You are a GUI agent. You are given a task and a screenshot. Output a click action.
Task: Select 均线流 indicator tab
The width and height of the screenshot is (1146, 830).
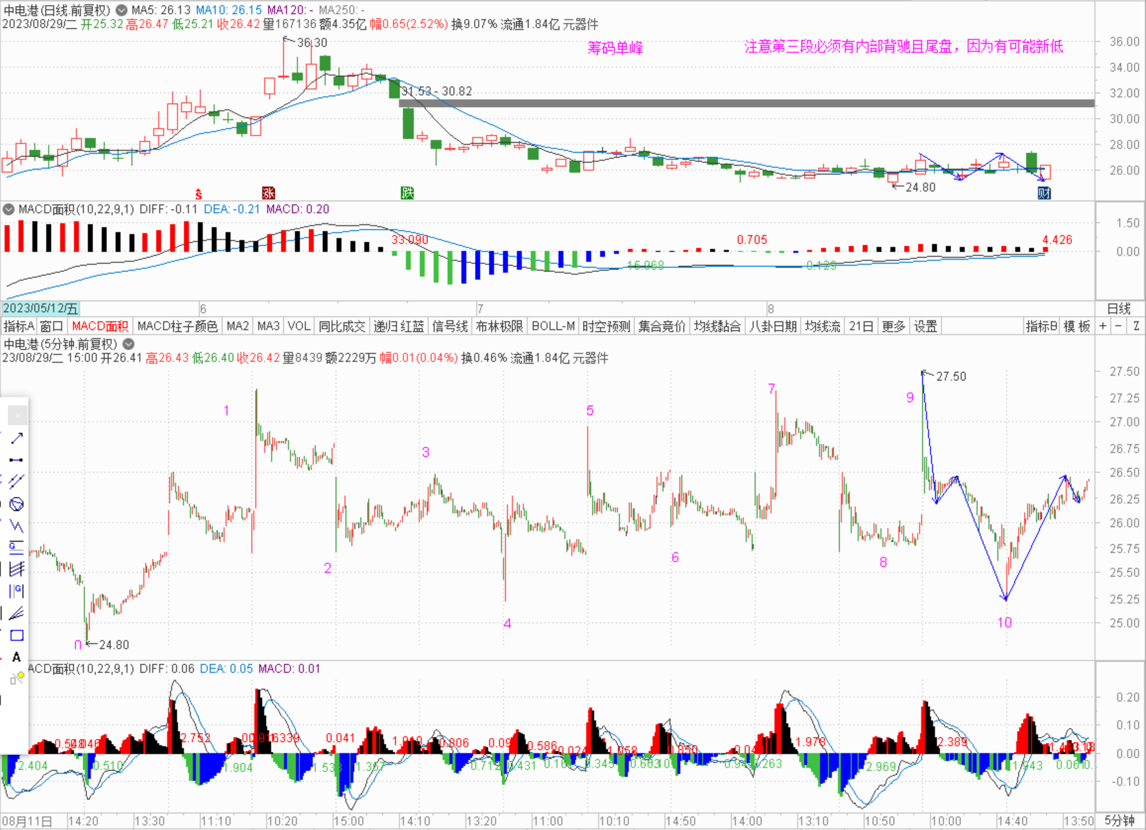[822, 326]
